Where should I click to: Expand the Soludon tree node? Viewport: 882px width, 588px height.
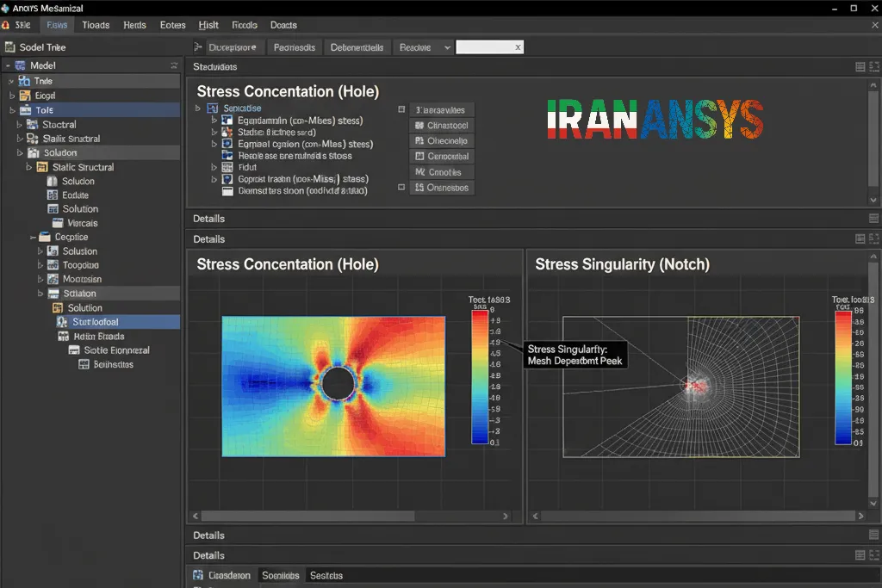pyautogui.click(x=20, y=153)
